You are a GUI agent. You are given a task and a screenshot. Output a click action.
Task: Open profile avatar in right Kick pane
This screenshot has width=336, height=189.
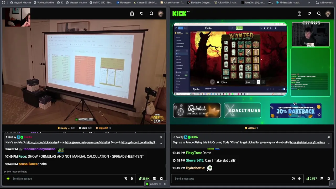pyautogui.click(x=328, y=14)
